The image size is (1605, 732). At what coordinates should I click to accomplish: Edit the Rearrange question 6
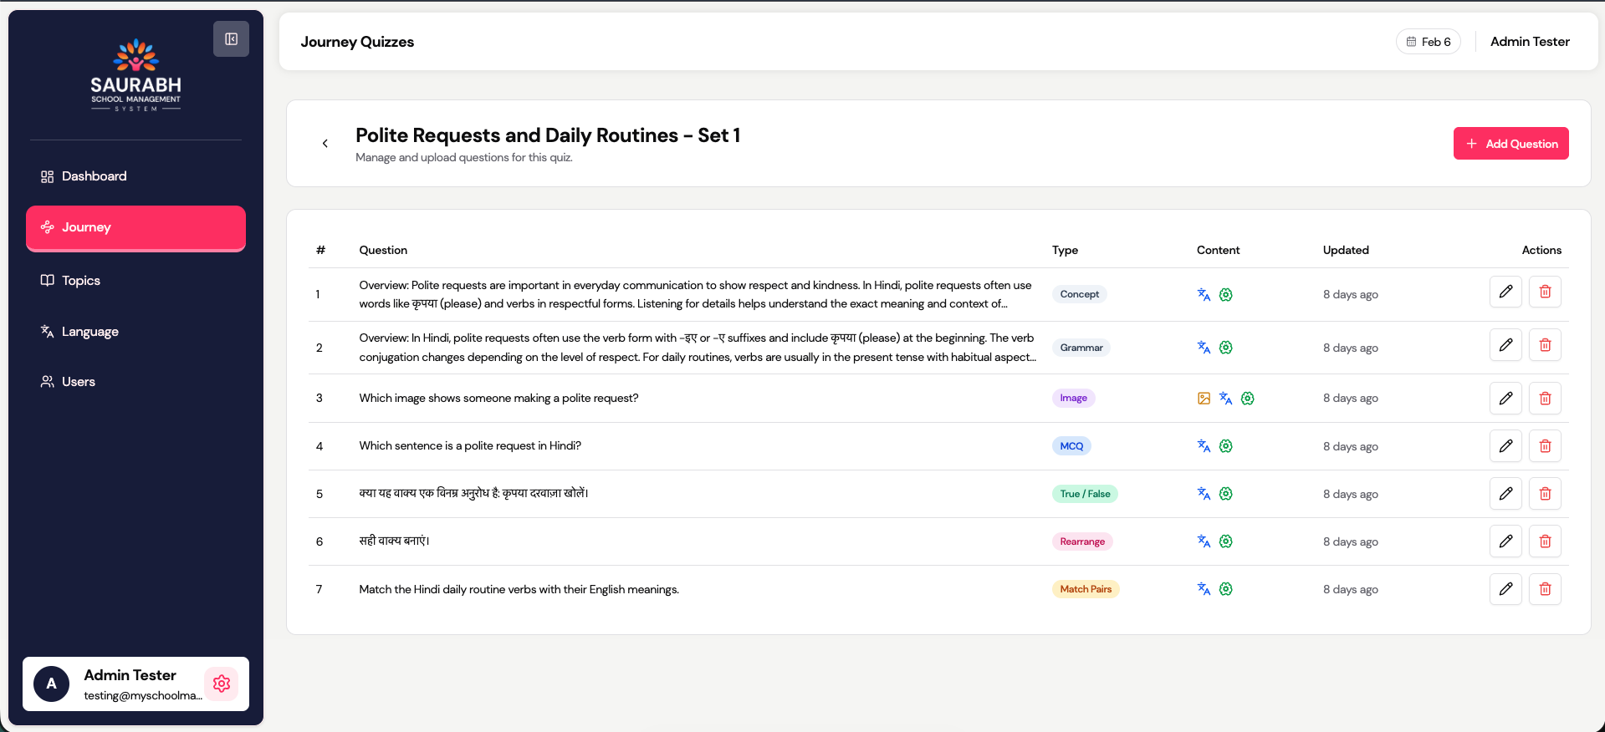click(1505, 541)
